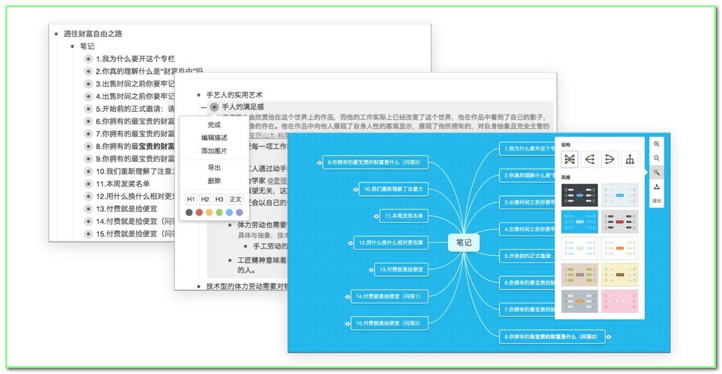
Task: Select the leftward tree structure icon
Action: pos(591,158)
